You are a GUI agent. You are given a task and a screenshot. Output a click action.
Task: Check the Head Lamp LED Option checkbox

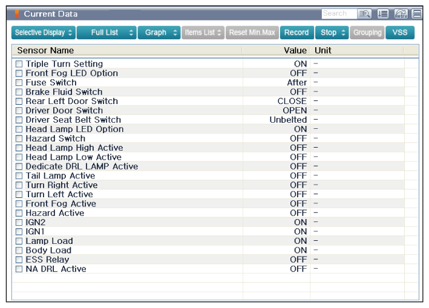click(19, 129)
